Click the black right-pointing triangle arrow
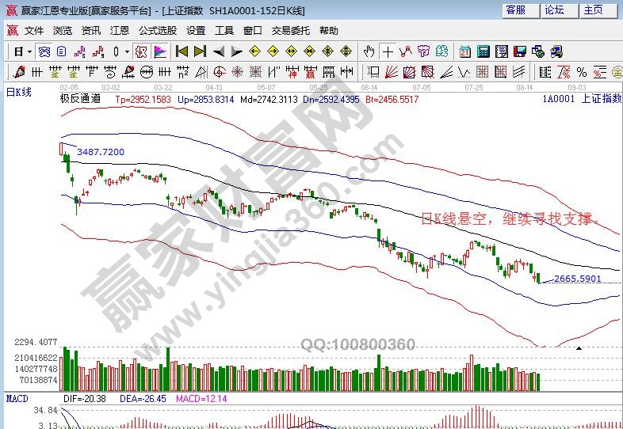Screen dimensions: 623x429 click(236, 51)
